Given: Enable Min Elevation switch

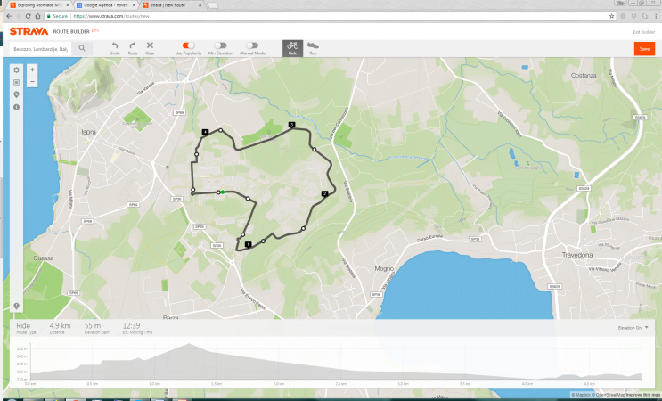Looking at the screenshot, I should pyautogui.click(x=220, y=45).
